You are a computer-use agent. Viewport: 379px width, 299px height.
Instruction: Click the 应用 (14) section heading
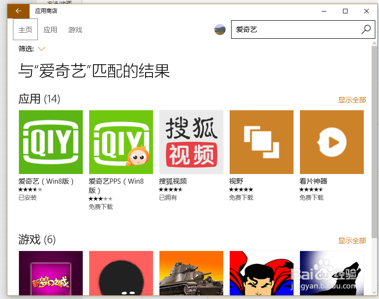click(39, 99)
